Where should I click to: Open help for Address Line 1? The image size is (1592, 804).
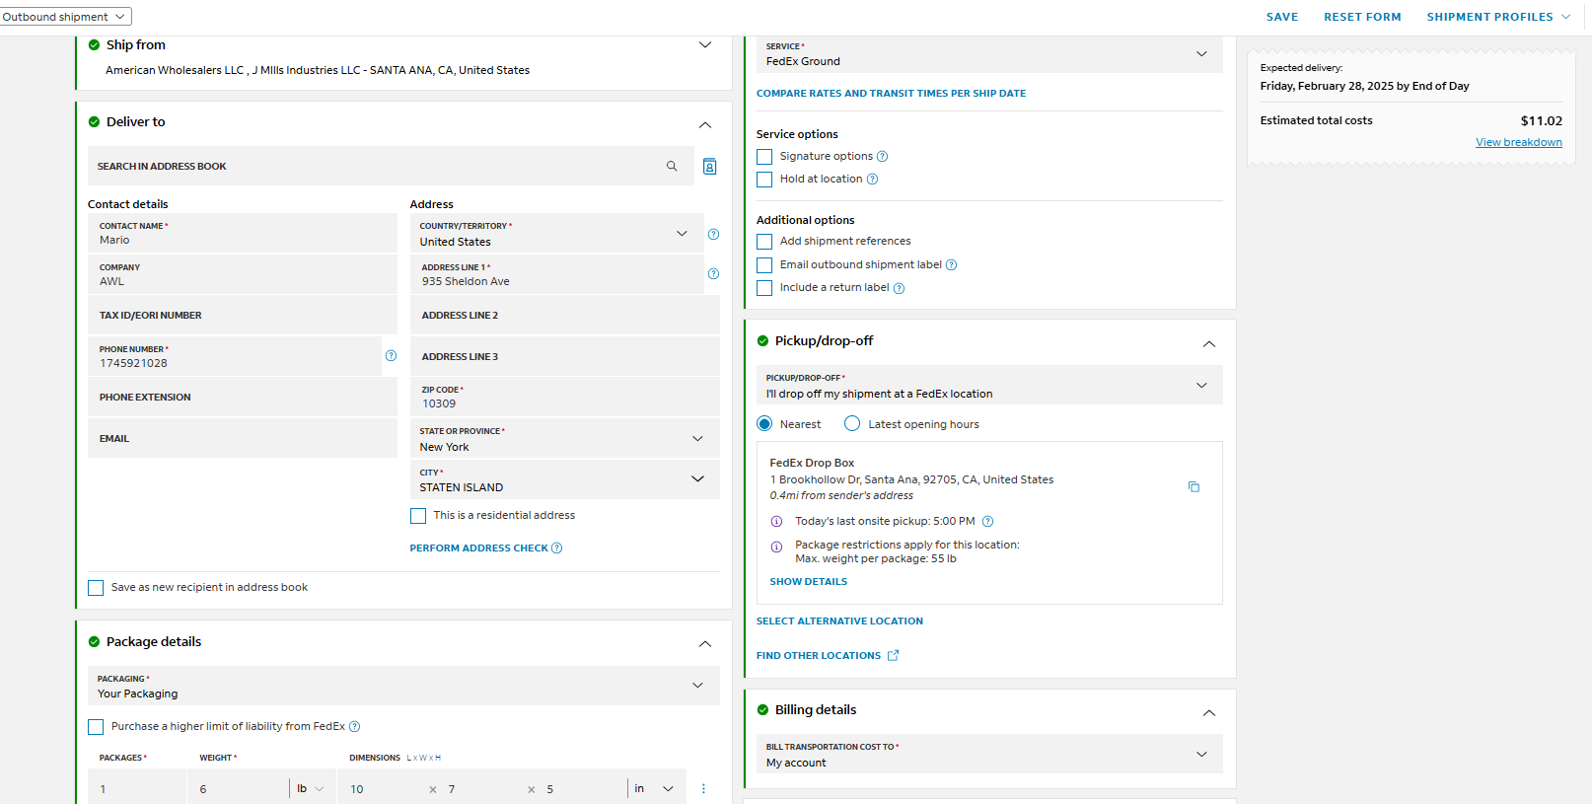pyautogui.click(x=713, y=274)
